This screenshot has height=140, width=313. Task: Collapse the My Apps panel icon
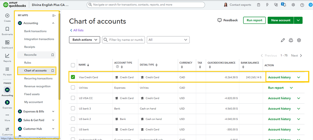tap(54, 15)
